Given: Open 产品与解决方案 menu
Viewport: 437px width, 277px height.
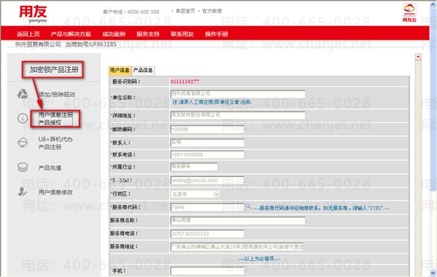Looking at the screenshot, I should click(71, 34).
